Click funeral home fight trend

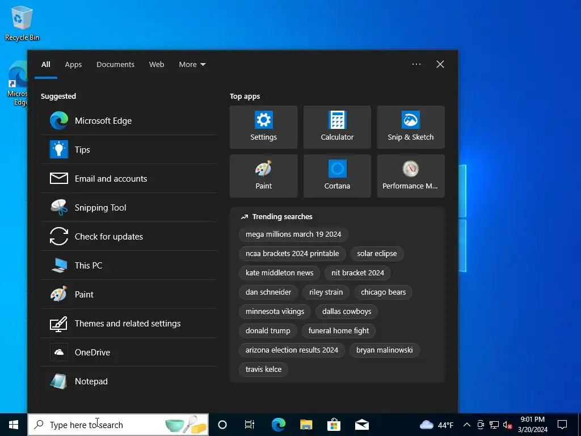[339, 331]
